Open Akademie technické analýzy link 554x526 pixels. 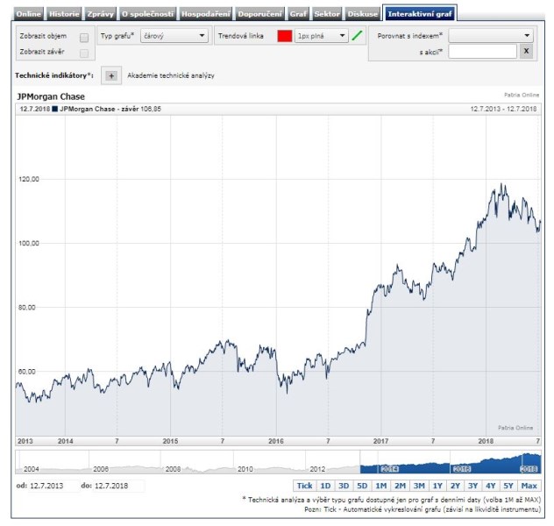point(171,75)
